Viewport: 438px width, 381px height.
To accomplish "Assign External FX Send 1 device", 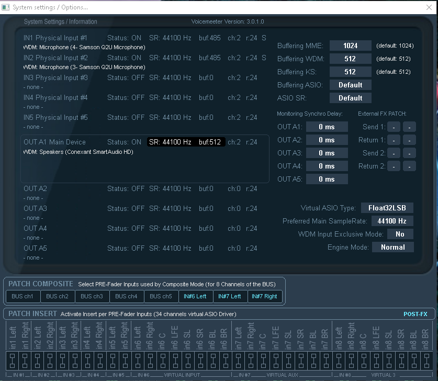I will 394,127.
